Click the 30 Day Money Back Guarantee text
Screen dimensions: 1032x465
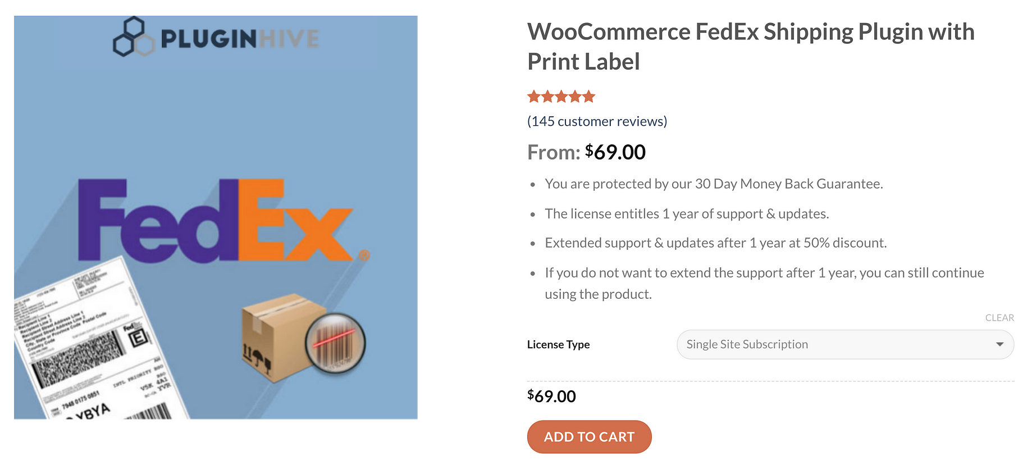pos(788,184)
